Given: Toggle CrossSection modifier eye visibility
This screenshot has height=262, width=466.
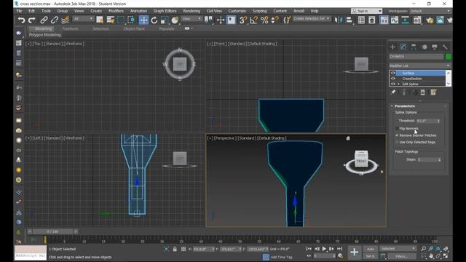Looking at the screenshot, I should tap(393, 79).
